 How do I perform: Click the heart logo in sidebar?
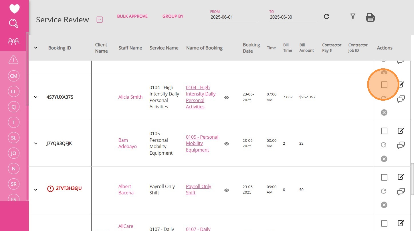(14, 9)
